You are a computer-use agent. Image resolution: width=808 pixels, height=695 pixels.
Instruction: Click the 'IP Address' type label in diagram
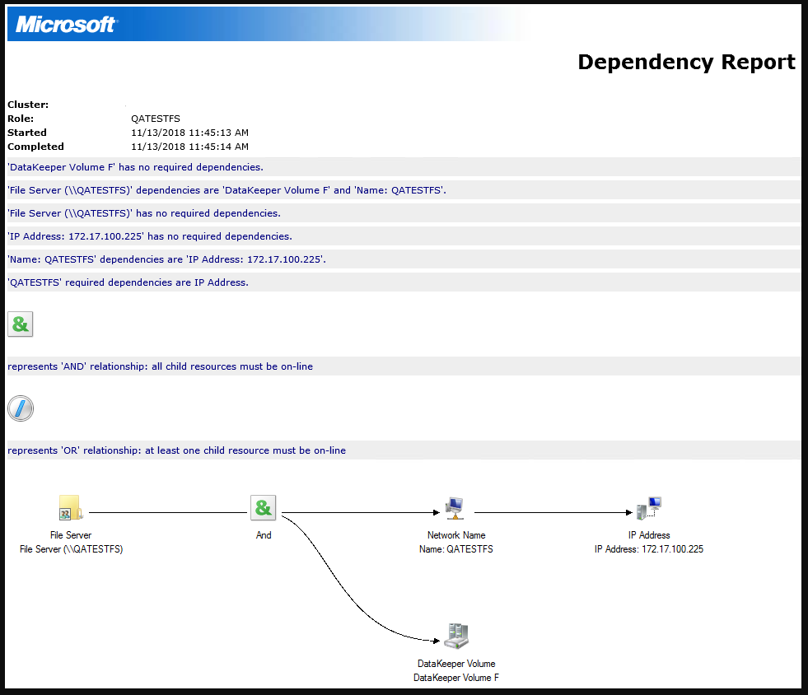point(649,535)
